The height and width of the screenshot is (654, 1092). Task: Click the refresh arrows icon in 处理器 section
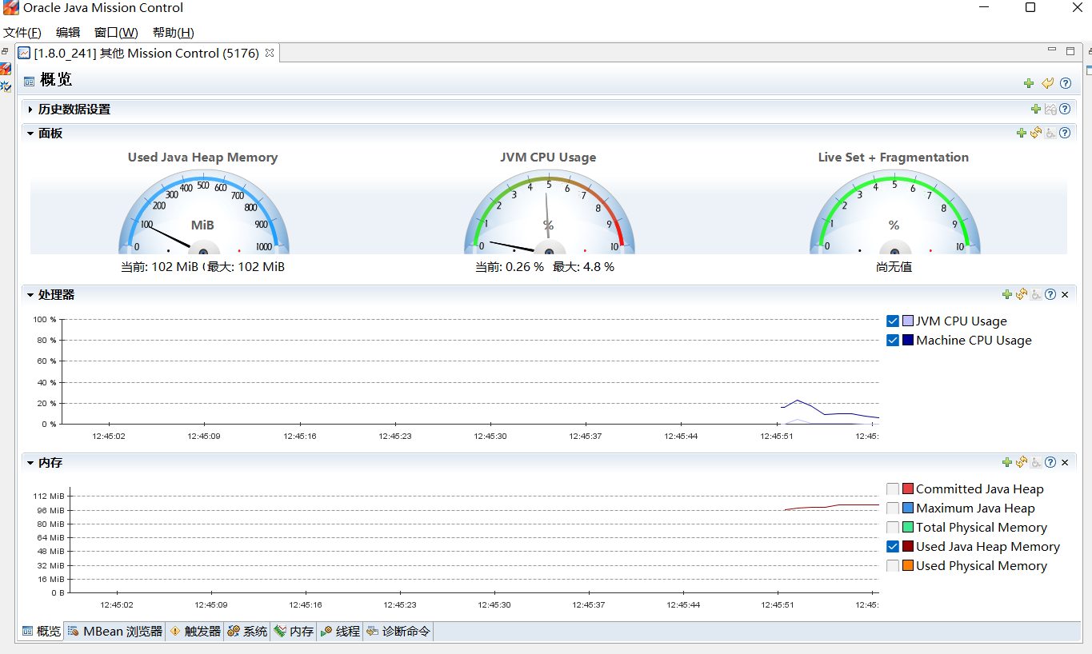[1022, 295]
